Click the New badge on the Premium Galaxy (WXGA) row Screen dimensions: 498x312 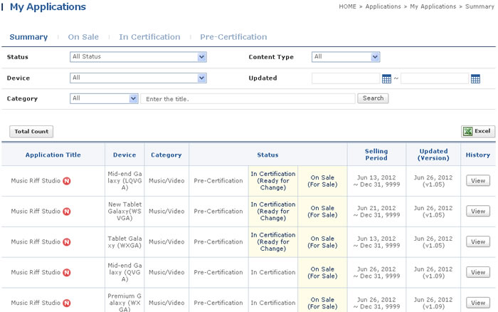tap(67, 303)
